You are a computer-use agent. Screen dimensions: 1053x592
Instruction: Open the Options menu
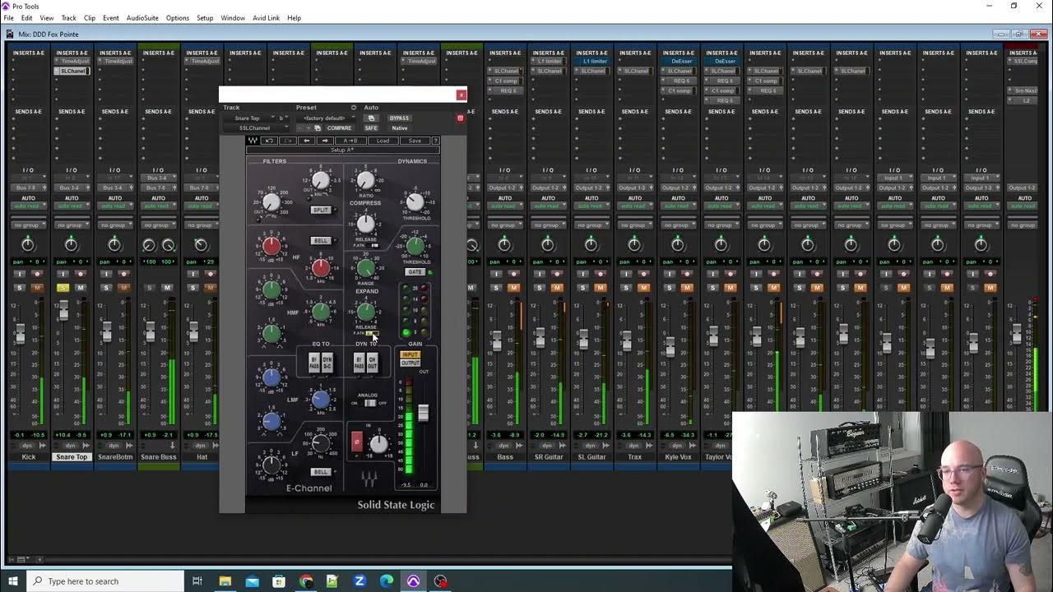click(x=177, y=17)
